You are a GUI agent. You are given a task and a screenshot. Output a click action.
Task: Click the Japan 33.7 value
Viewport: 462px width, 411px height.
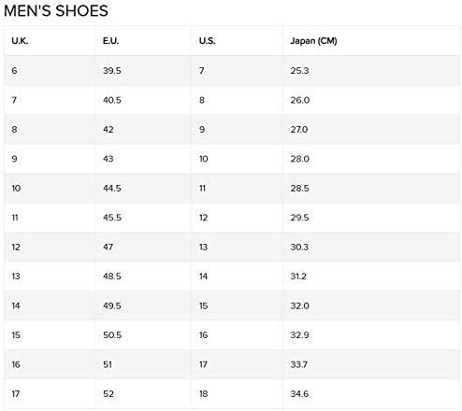coord(299,364)
